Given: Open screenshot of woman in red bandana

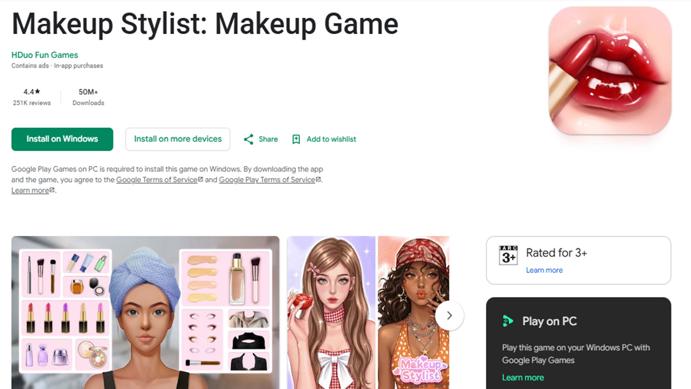Looking at the screenshot, I should 414,312.
